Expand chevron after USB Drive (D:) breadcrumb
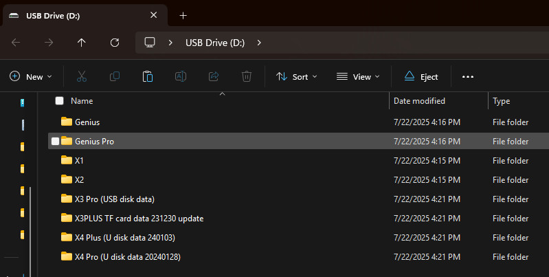 coord(259,43)
